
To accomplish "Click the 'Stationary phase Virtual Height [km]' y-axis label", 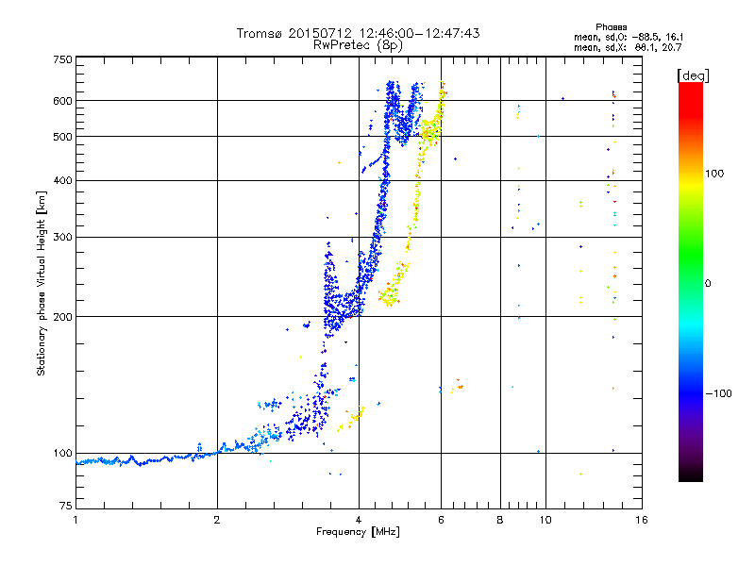I will [42, 283].
